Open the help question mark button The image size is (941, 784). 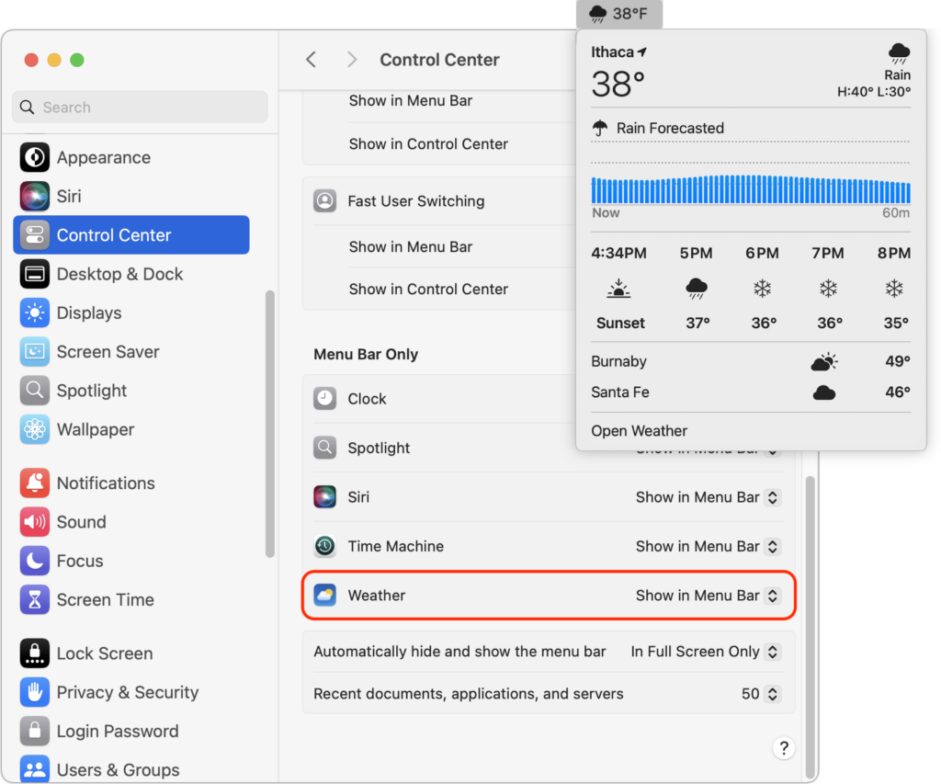tap(783, 748)
